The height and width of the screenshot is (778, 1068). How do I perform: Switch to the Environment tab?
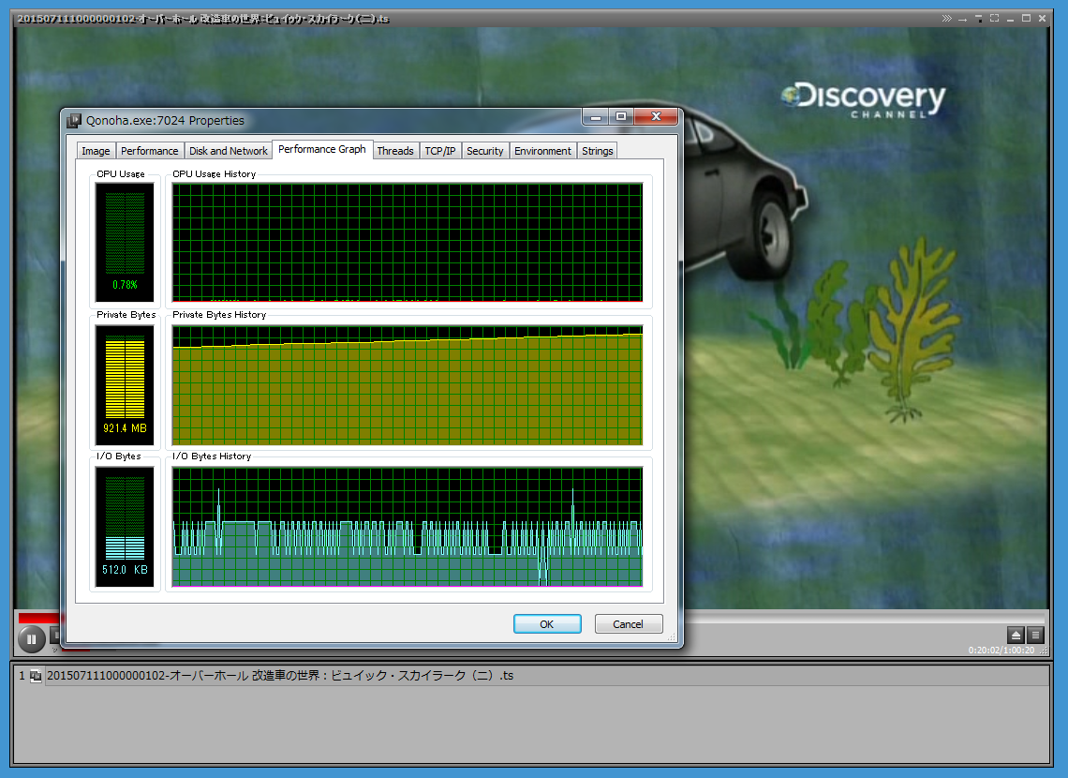541,151
